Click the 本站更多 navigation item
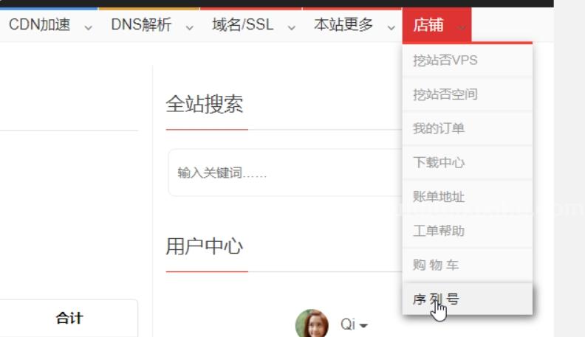 click(x=343, y=25)
